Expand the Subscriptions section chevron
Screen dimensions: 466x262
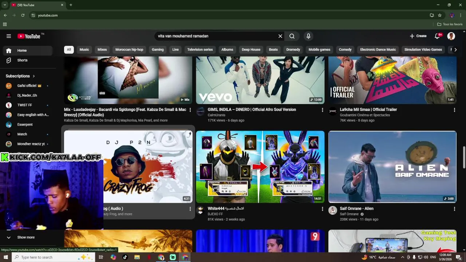point(34,76)
